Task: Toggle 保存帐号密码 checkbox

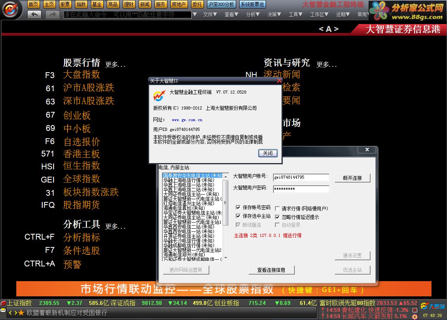Action: (x=238, y=207)
